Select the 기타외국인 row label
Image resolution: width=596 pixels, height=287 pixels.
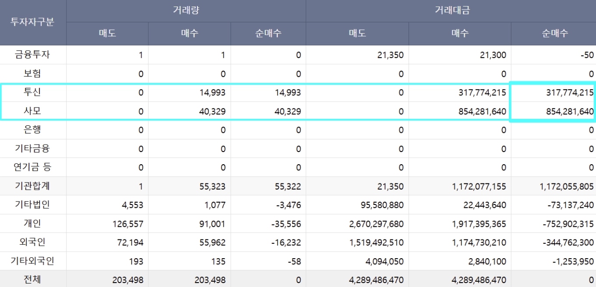coord(33,261)
